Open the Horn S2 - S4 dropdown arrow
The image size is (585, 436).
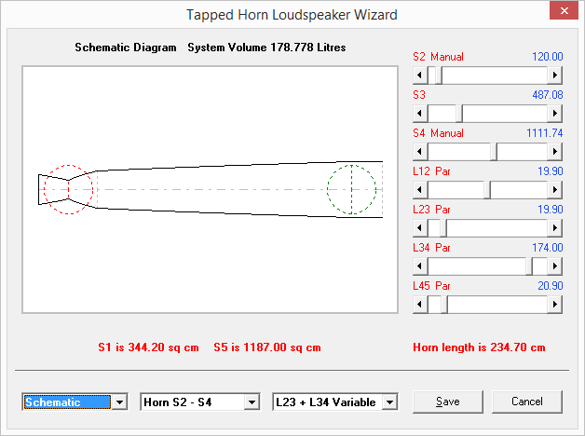point(252,402)
